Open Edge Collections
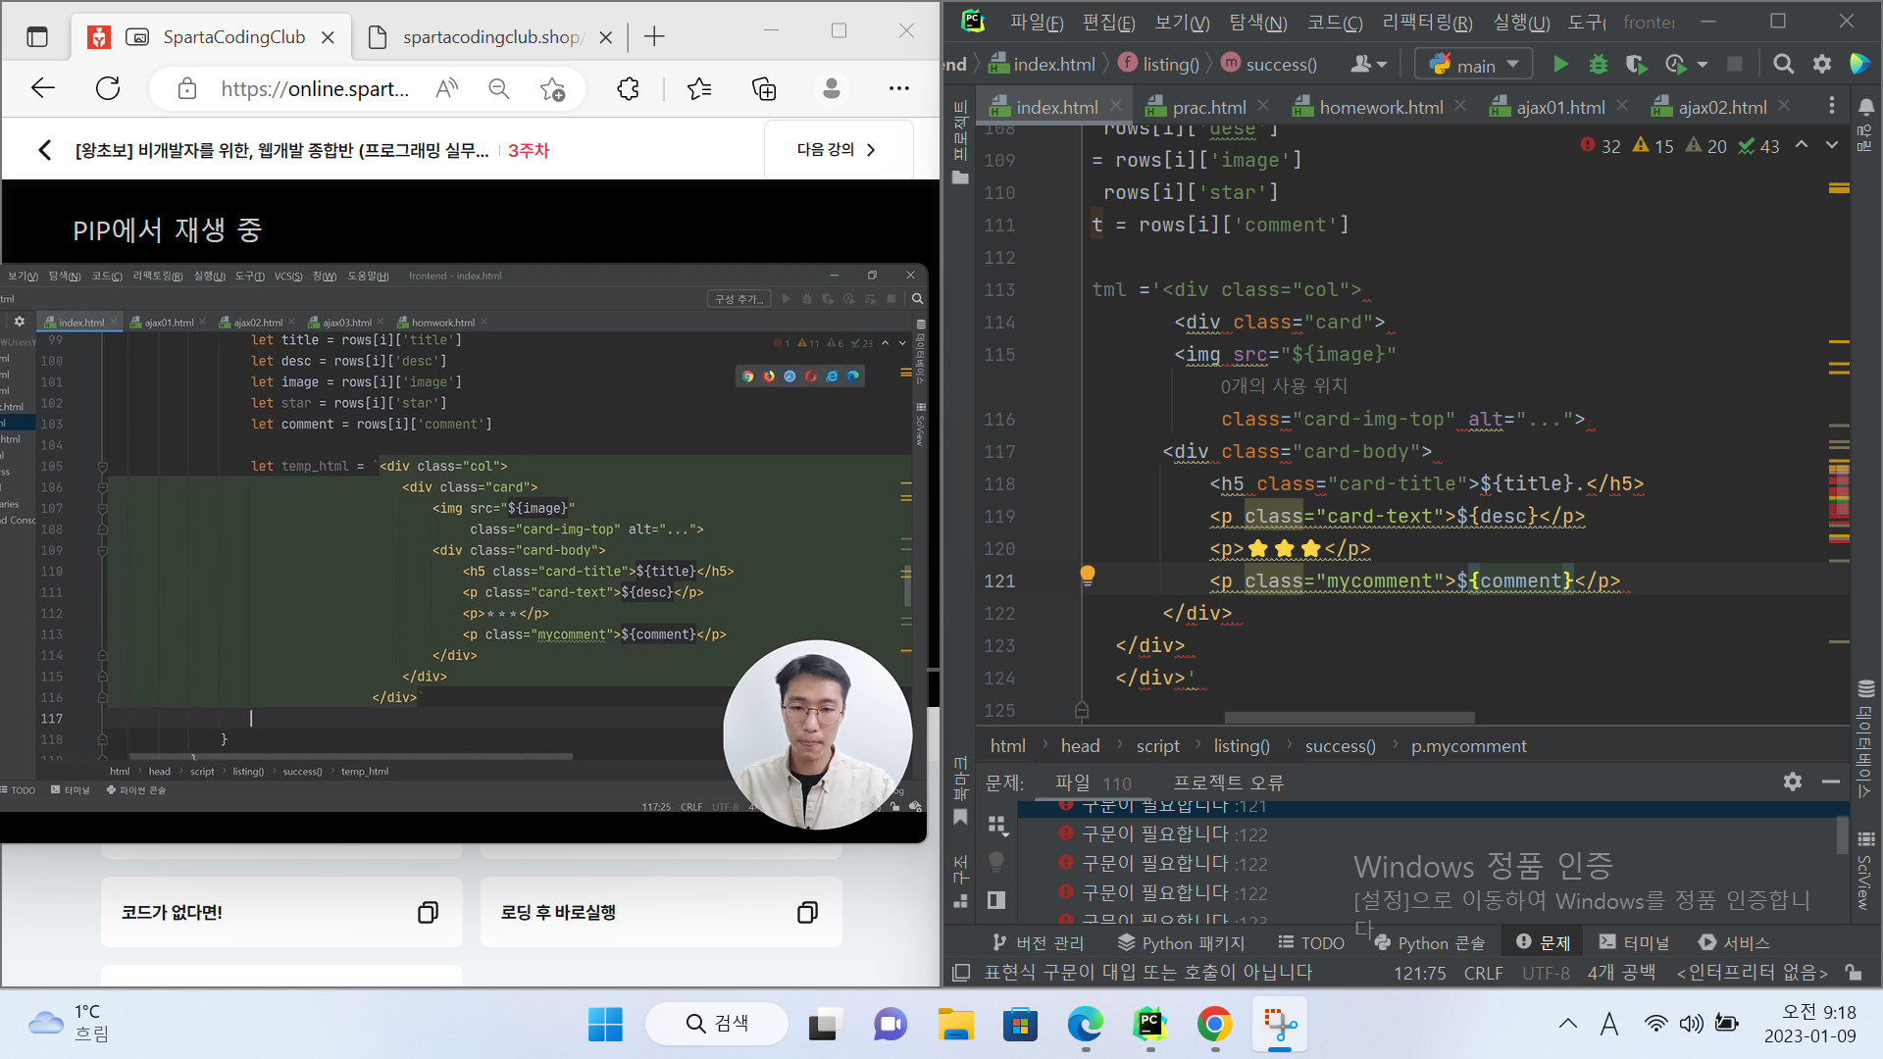The image size is (1883, 1059). tap(764, 89)
